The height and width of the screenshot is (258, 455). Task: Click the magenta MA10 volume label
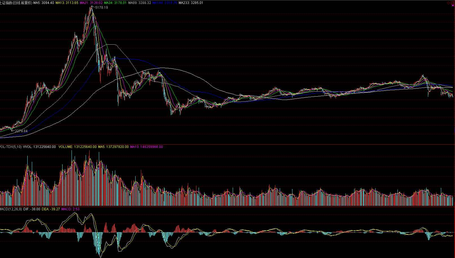146,147
